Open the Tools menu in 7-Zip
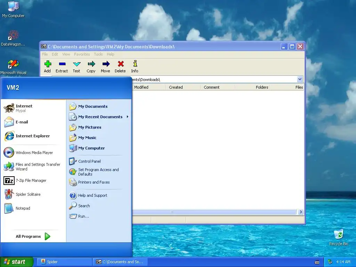The width and height of the screenshot is (356, 267). click(98, 54)
